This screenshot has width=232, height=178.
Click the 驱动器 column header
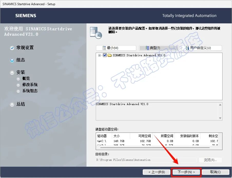104,136
